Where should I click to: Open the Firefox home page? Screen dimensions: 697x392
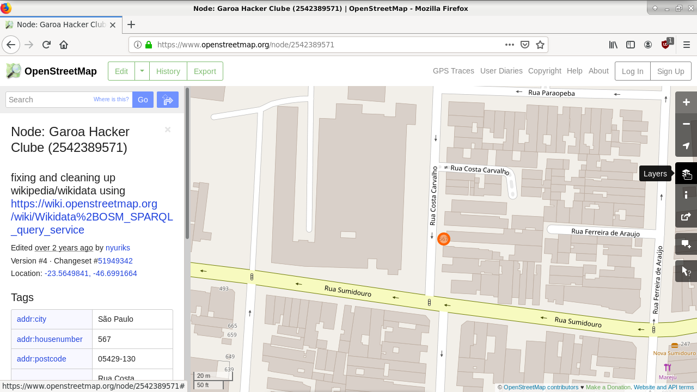tap(64, 45)
